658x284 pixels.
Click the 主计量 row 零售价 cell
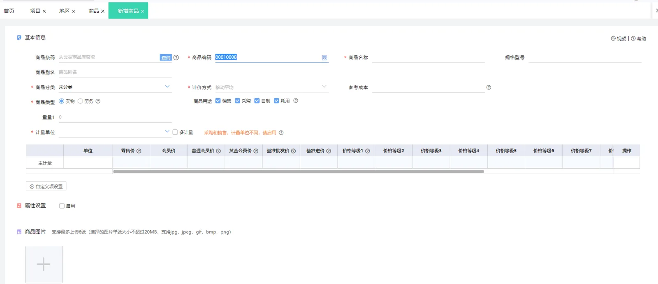[131, 163]
